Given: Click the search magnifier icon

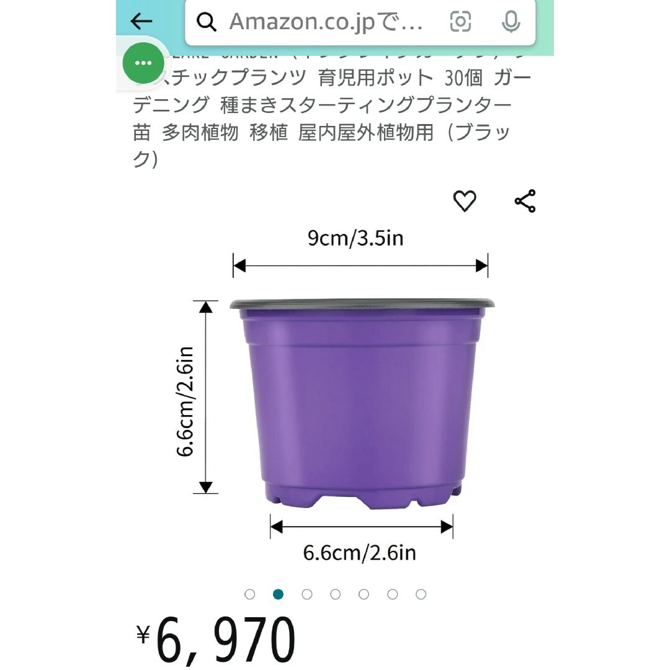Looking at the screenshot, I should 207,22.
